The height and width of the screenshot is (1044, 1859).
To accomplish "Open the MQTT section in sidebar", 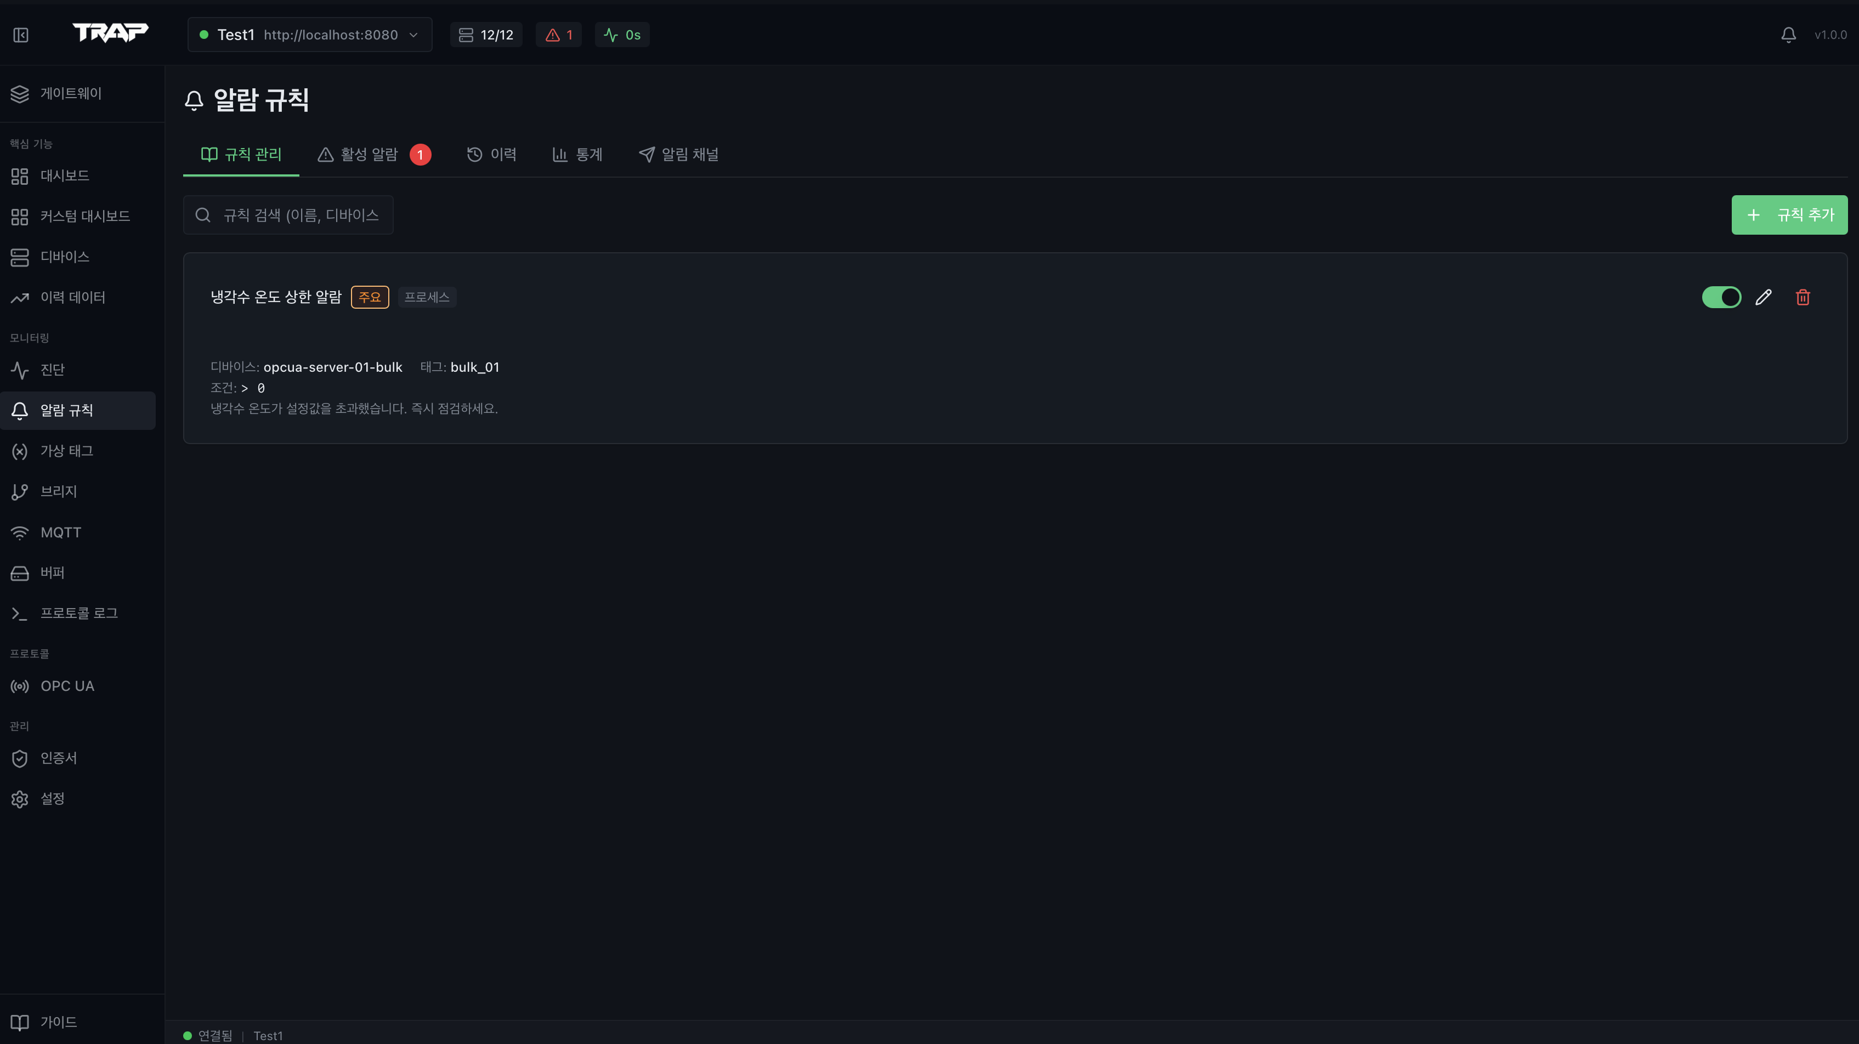I will 61,532.
